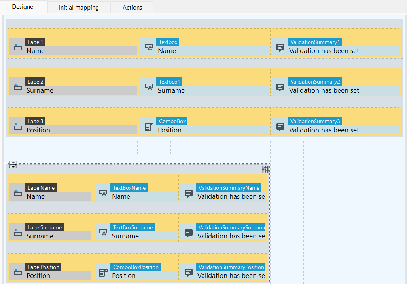Click the ValidationSummary1 name tag
The image size is (407, 284).
[x=315, y=42]
